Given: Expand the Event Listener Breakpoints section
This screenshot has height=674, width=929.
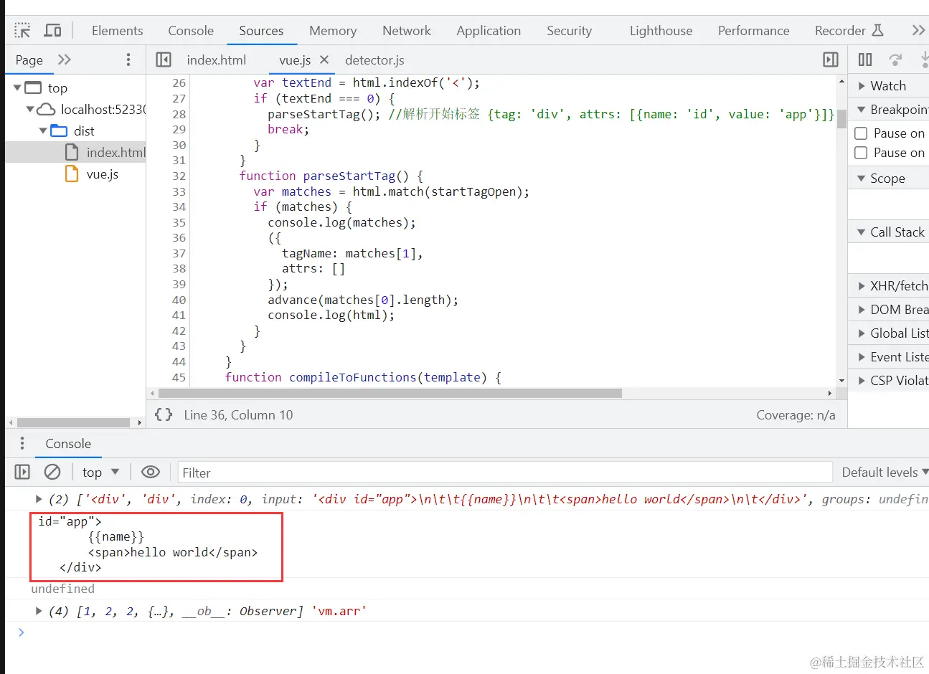Looking at the screenshot, I should coord(862,357).
